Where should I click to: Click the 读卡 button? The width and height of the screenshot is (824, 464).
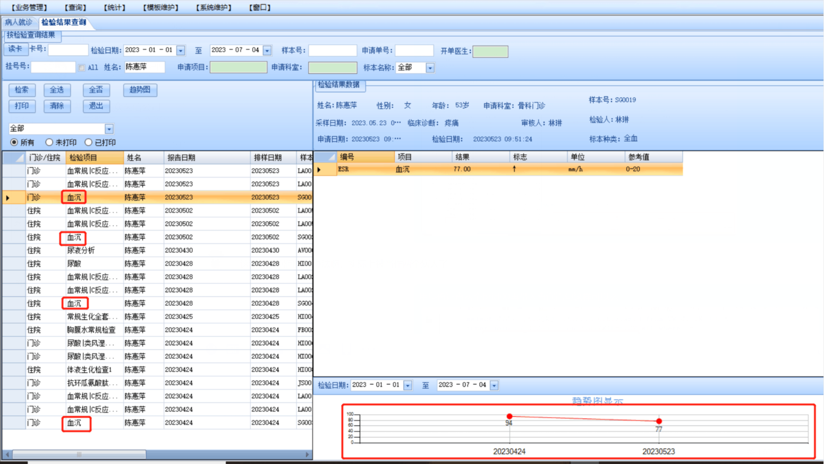15,49
